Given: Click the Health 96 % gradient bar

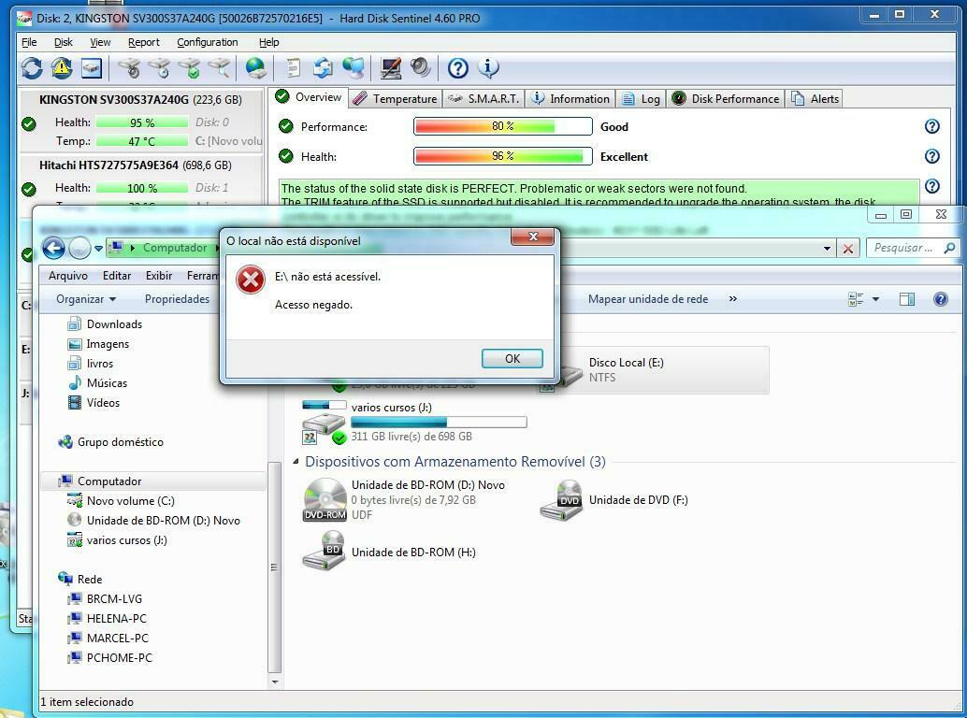Looking at the screenshot, I should click(x=502, y=156).
